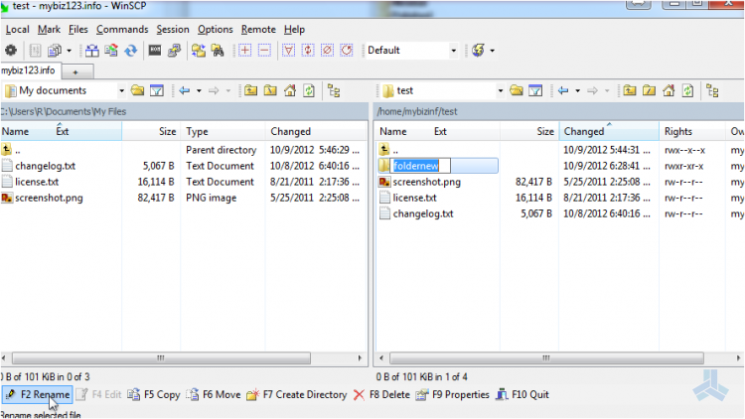Click the F7 Create Directory button
The height and width of the screenshot is (419, 745).
pyautogui.click(x=297, y=395)
